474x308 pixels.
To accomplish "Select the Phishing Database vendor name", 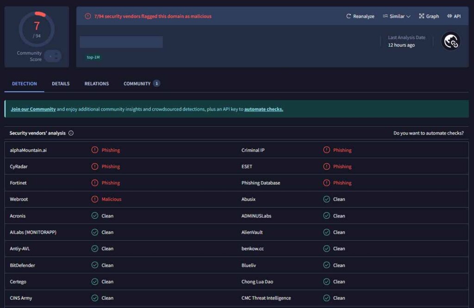I will pyautogui.click(x=261, y=183).
